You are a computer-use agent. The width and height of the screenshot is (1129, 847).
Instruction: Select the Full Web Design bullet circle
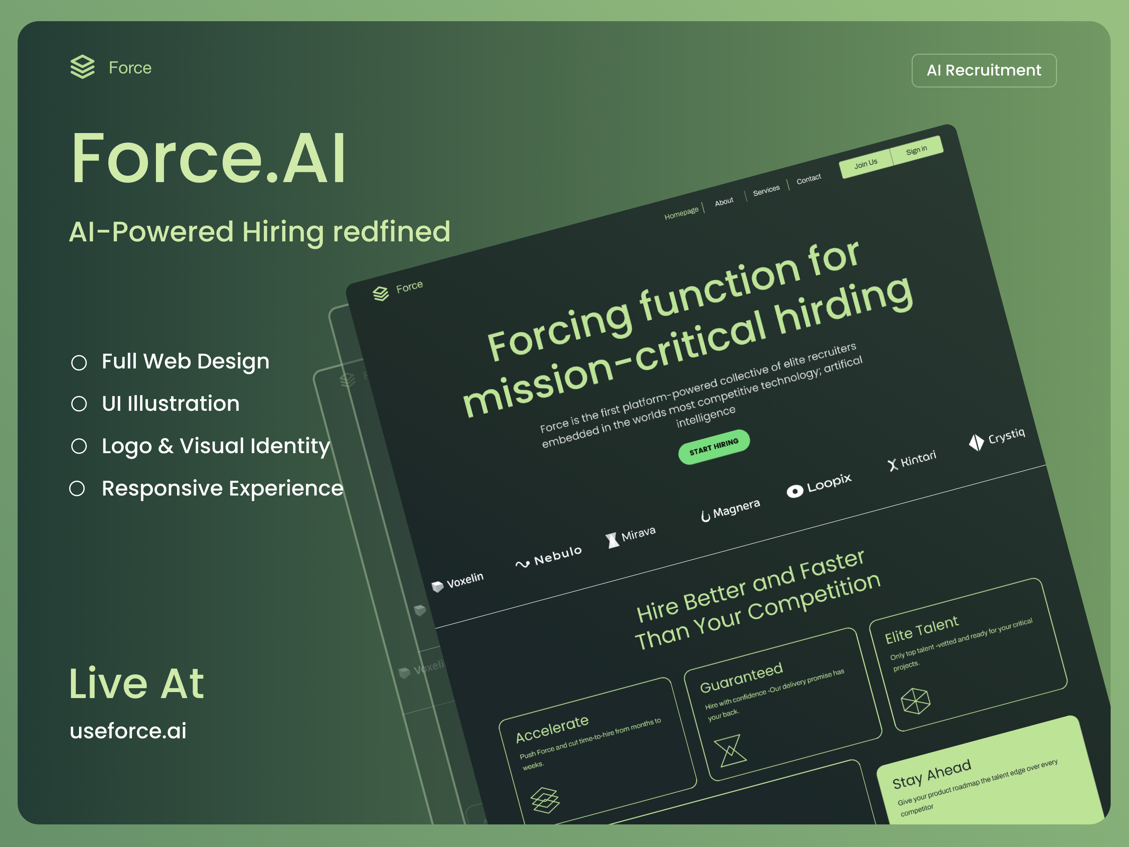click(x=79, y=362)
